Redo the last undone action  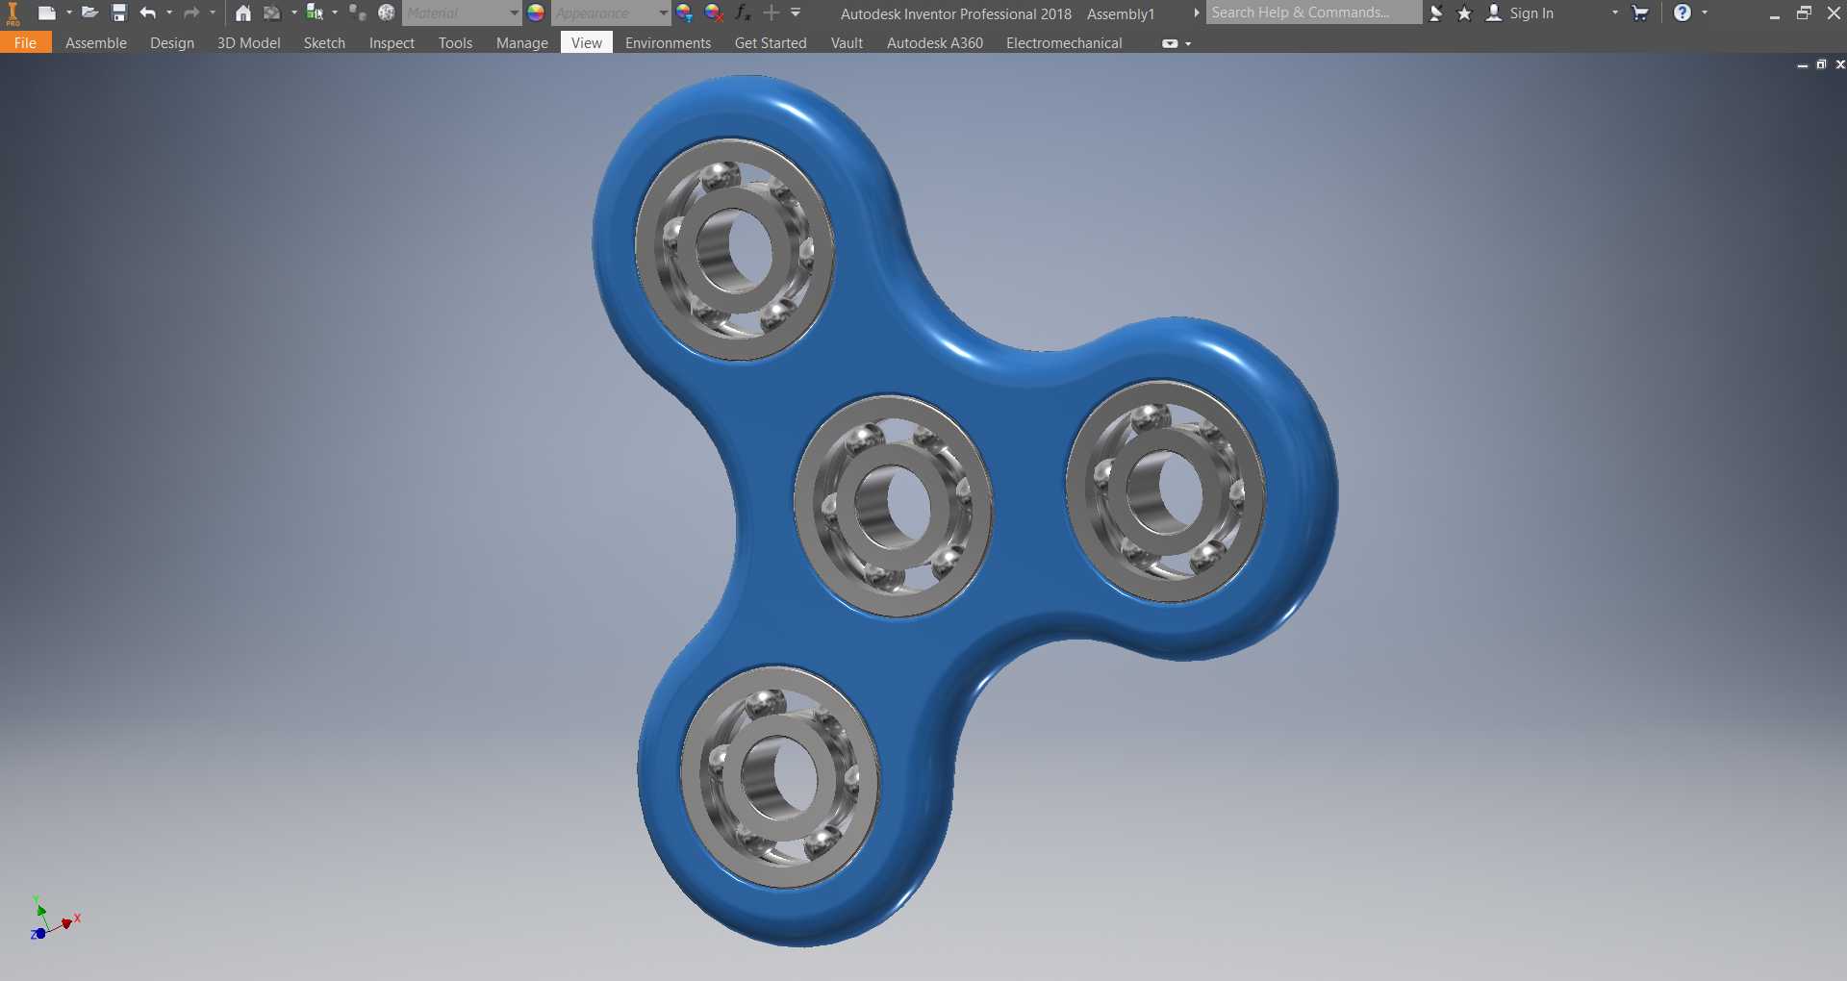[191, 13]
